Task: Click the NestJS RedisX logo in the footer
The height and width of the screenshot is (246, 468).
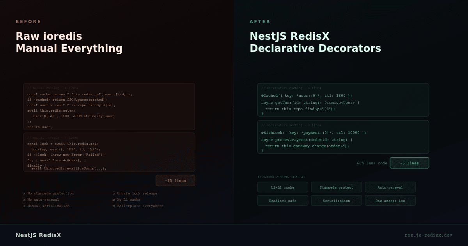Action: click(x=38, y=235)
